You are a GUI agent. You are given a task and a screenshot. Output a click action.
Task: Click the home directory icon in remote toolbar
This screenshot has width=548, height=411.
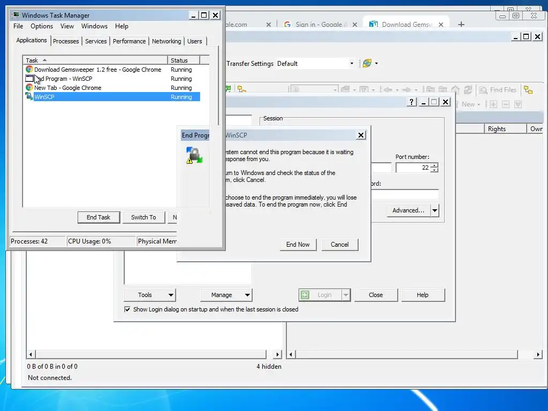(455, 90)
